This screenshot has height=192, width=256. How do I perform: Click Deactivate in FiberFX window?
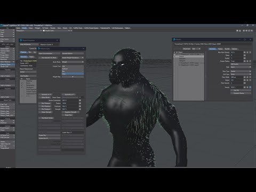[x=187, y=49]
